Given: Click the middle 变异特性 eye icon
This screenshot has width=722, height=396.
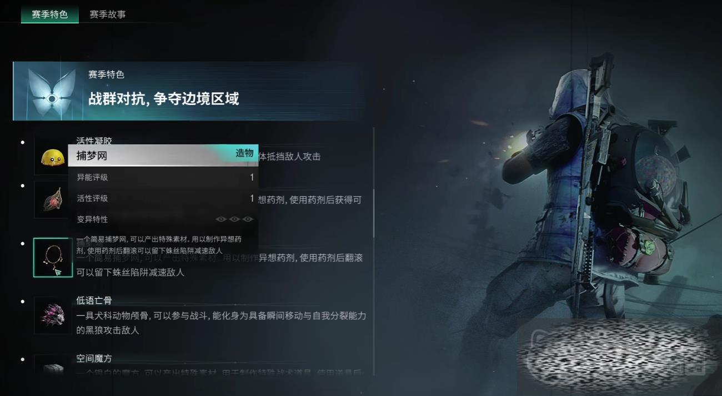Looking at the screenshot, I should (234, 219).
